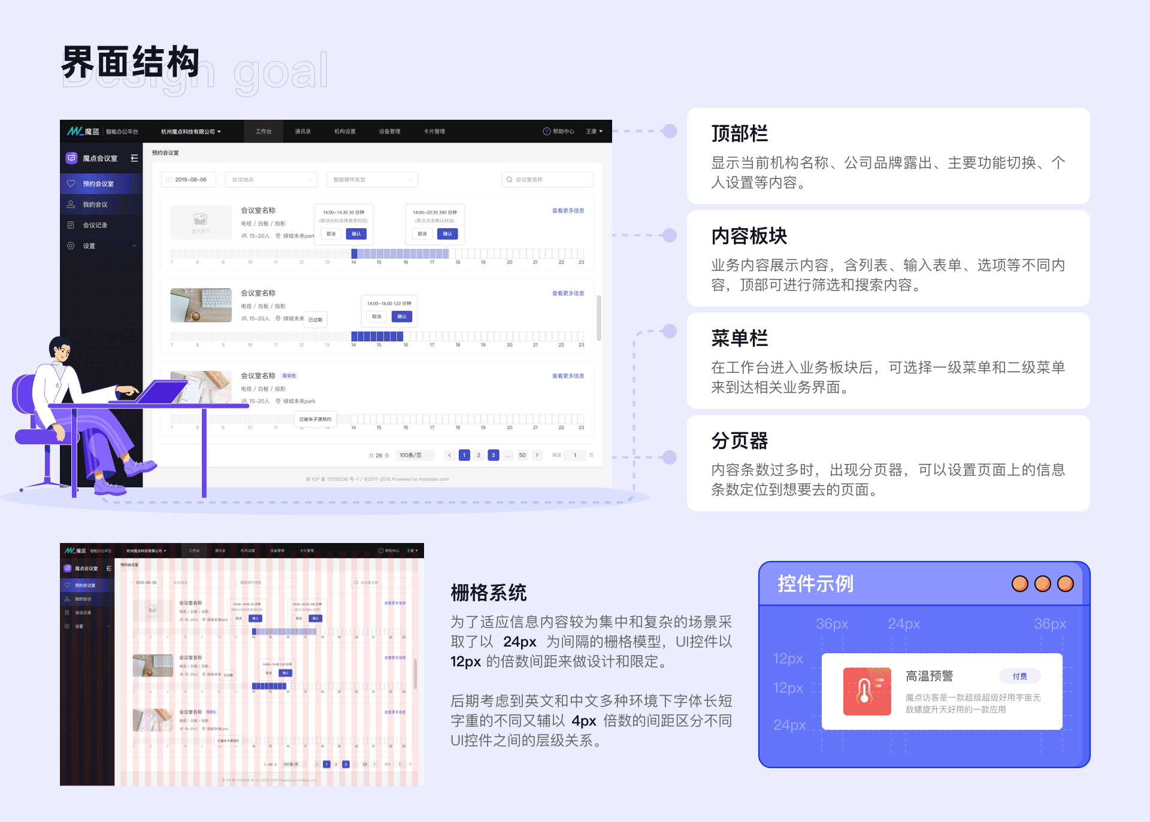
Task: Collapse the sidebar with the fold-menu icon
Action: pos(134,158)
